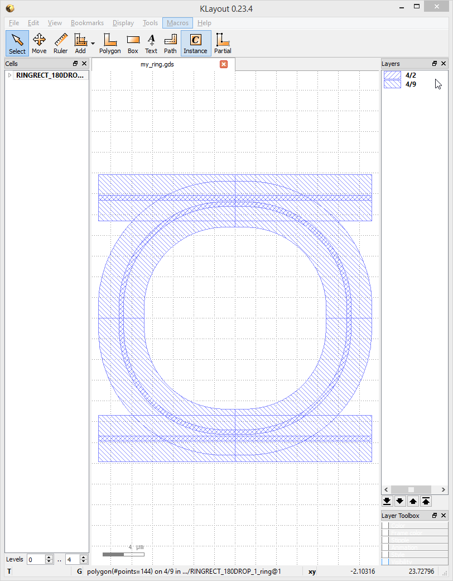
Task: Toggle the Instance tool button
Action: pyautogui.click(x=195, y=44)
